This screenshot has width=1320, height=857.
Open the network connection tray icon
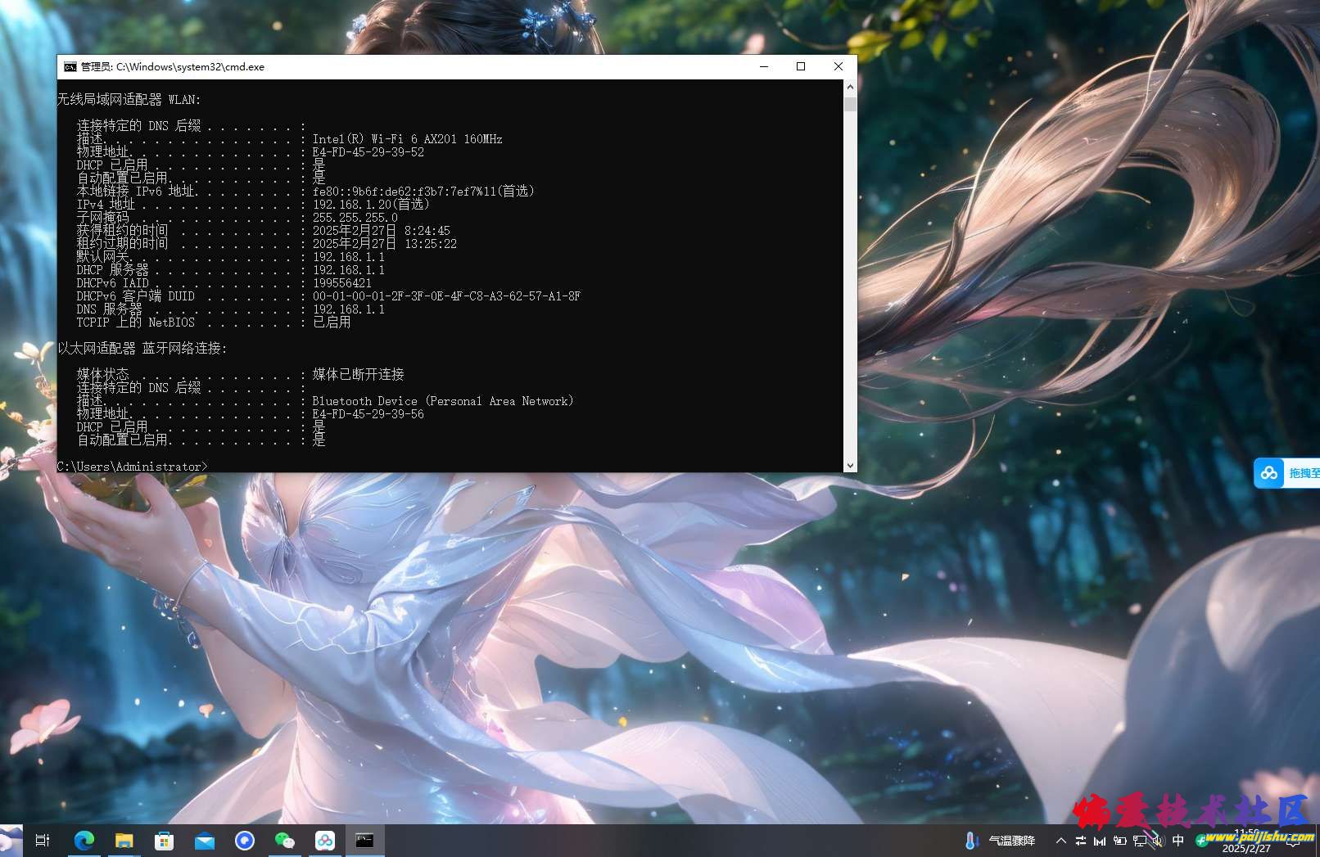click(1139, 841)
